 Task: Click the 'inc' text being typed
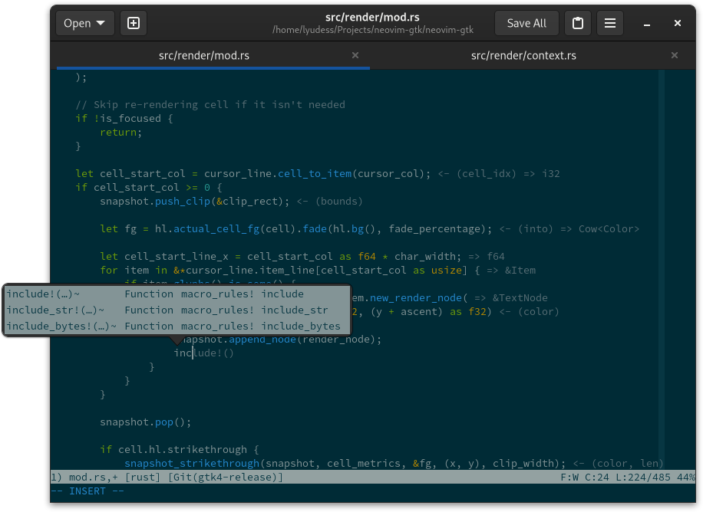coord(183,353)
